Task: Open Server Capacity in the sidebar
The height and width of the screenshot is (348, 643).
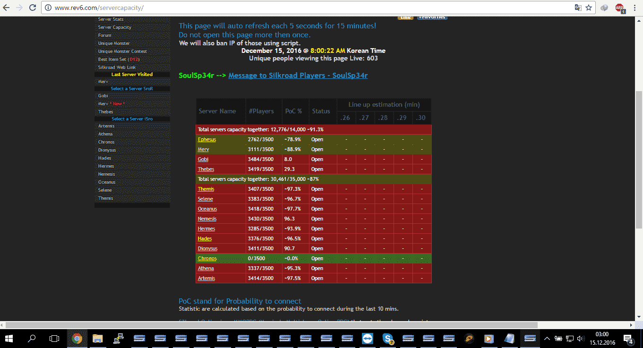Action: (115, 27)
